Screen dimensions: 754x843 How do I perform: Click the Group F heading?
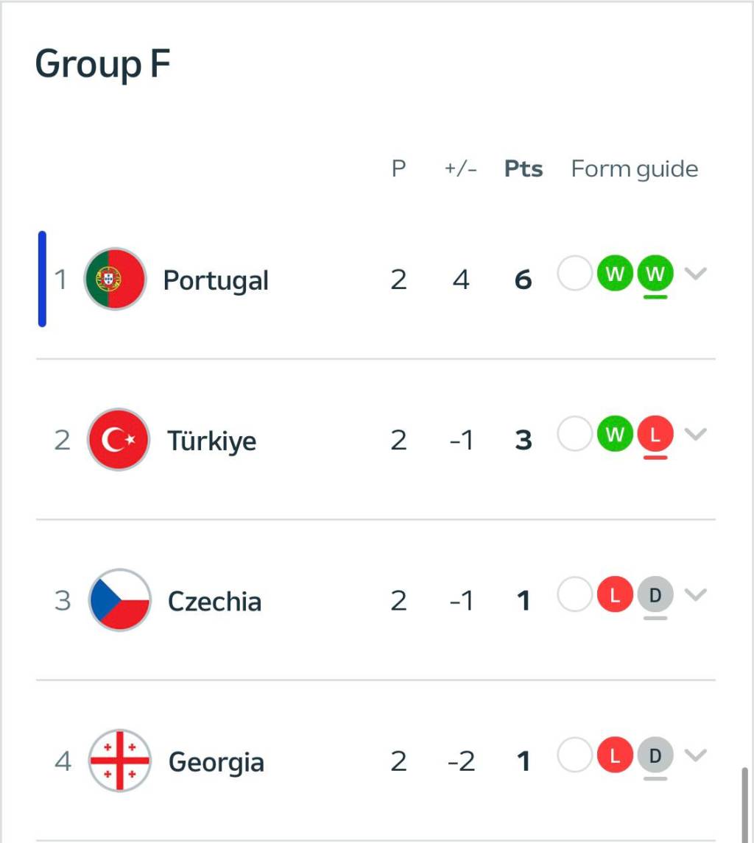103,64
